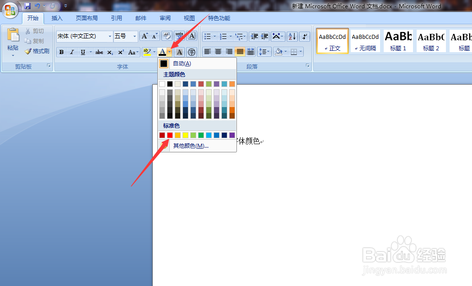The height and width of the screenshot is (286, 472).
Task: Open the bullets list dropdown arrow
Action: 215,37
